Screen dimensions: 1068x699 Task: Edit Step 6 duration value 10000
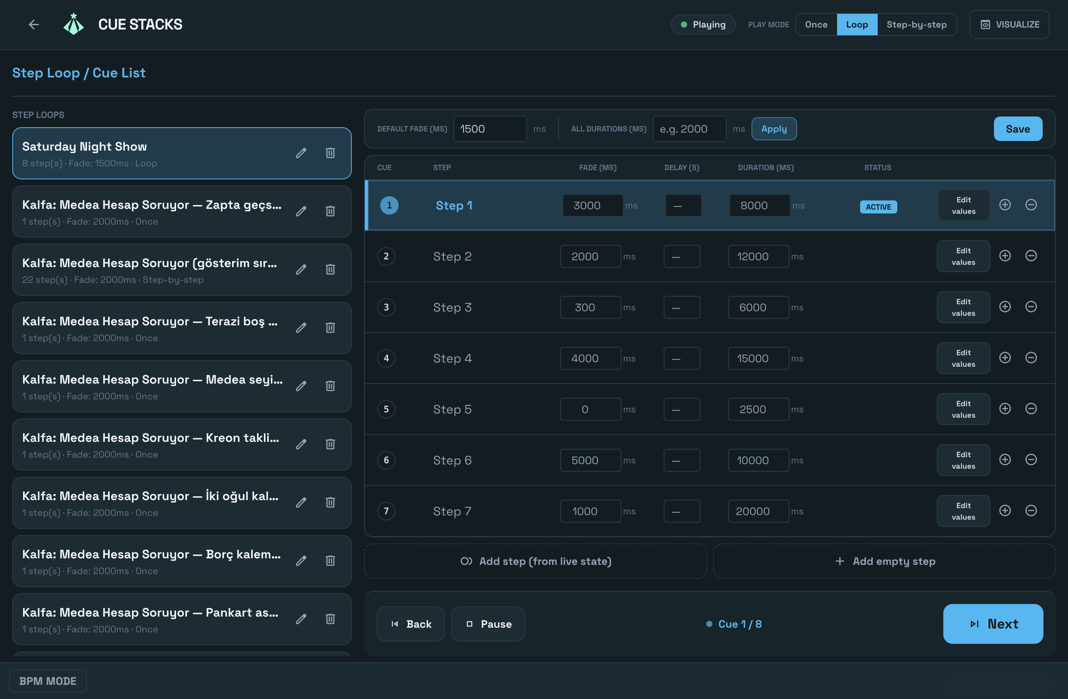pyautogui.click(x=758, y=461)
